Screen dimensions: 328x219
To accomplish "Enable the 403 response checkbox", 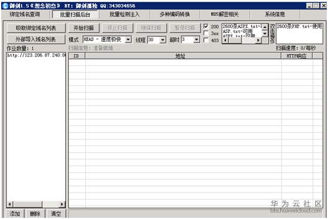I will [x=206, y=40].
